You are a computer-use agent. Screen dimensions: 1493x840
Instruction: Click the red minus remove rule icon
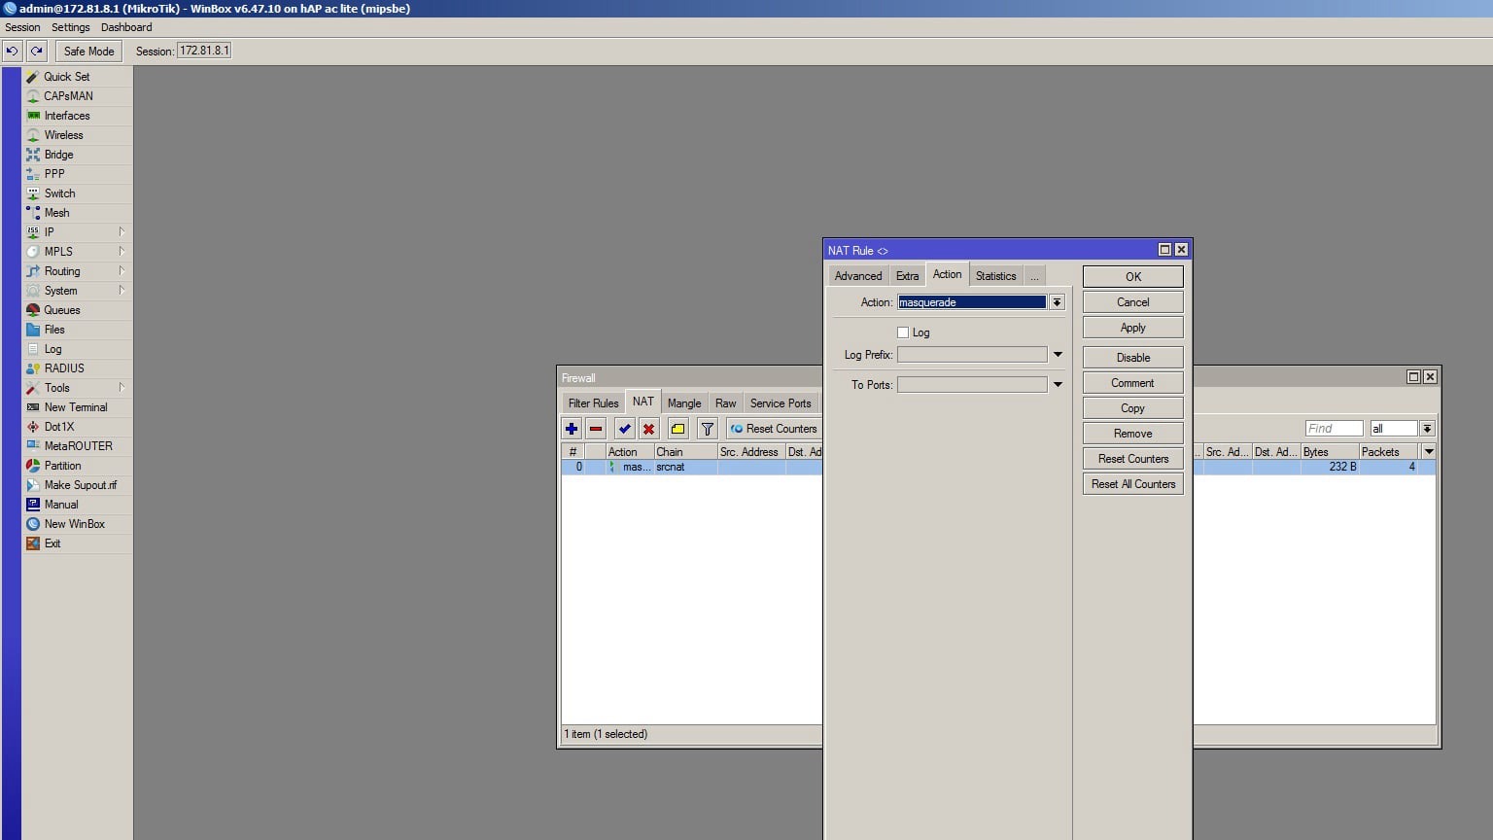click(x=596, y=429)
